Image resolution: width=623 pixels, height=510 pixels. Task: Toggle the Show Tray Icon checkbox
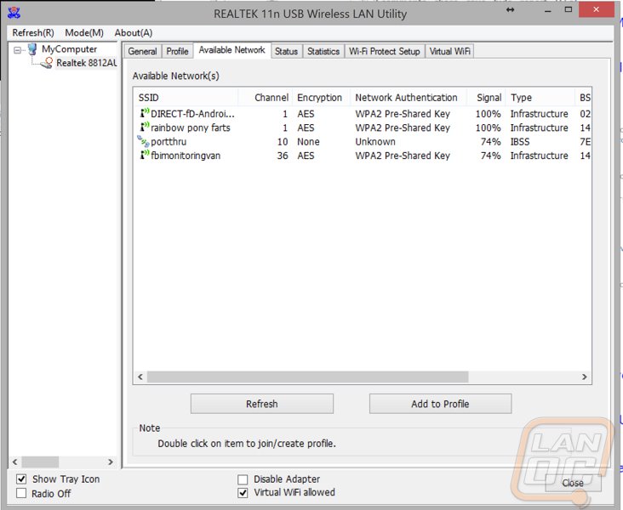pos(21,479)
